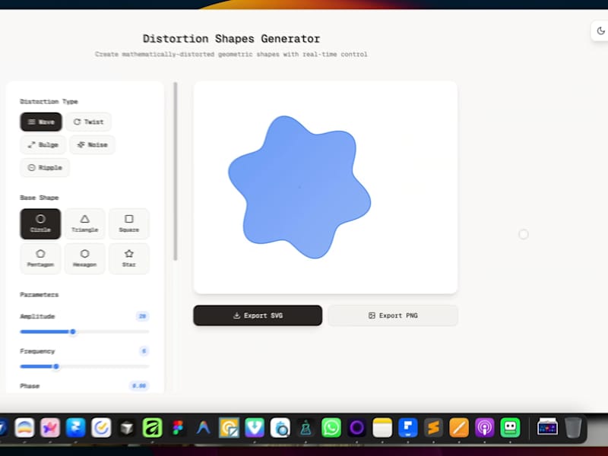Screen dimensions: 608x456
Task: Open the pink star app in the dock
Action: point(49,428)
